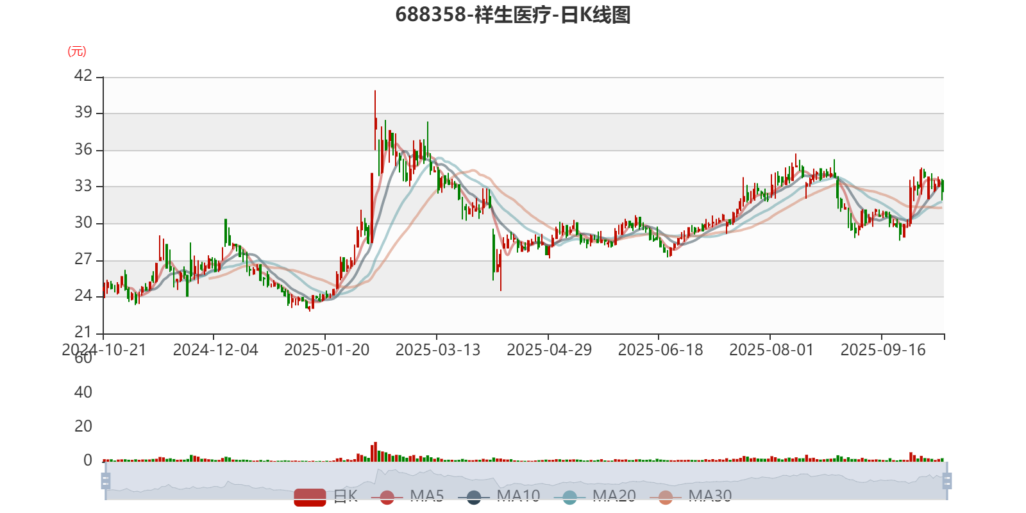Viewport: 1026px width, 513px height.
Task: Click the 2024-12-04 date label
Action: pos(215,349)
